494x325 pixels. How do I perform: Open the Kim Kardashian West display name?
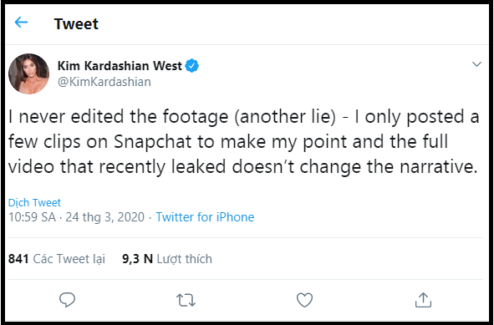click(x=120, y=66)
